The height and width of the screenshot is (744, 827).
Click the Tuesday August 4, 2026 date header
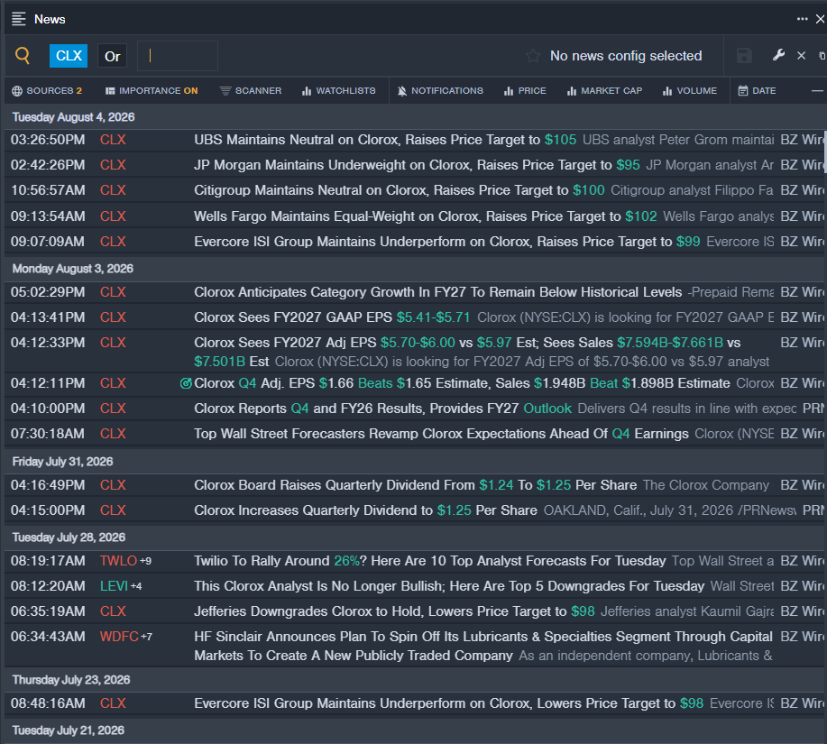pos(73,117)
